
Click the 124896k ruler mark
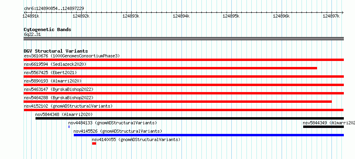[x=282, y=16]
